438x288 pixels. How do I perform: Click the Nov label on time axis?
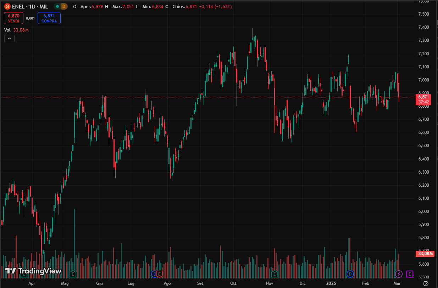tap(270, 283)
